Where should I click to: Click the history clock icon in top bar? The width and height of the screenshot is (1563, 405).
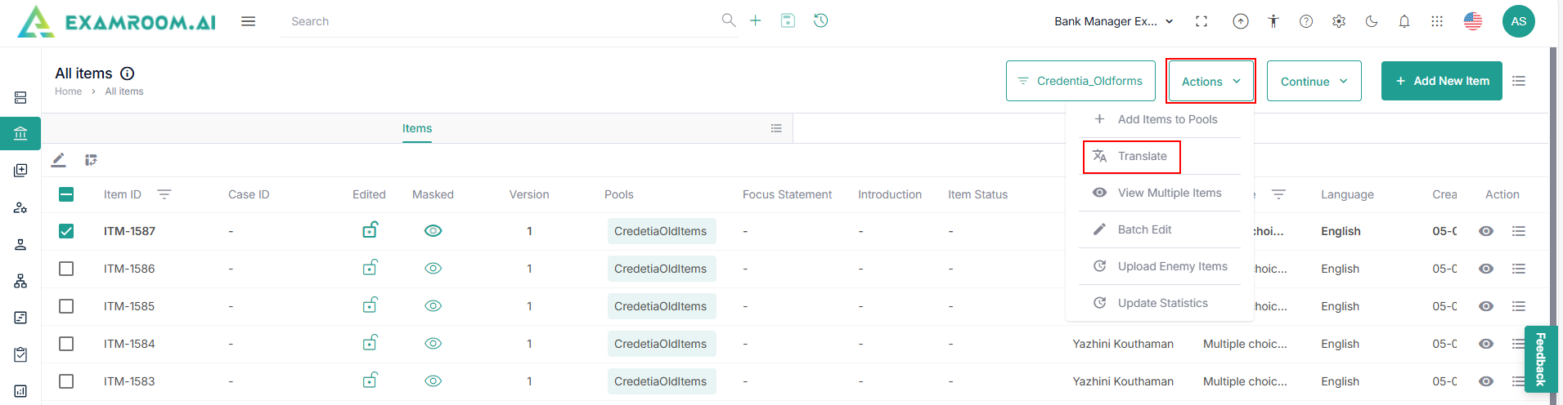pos(821,20)
